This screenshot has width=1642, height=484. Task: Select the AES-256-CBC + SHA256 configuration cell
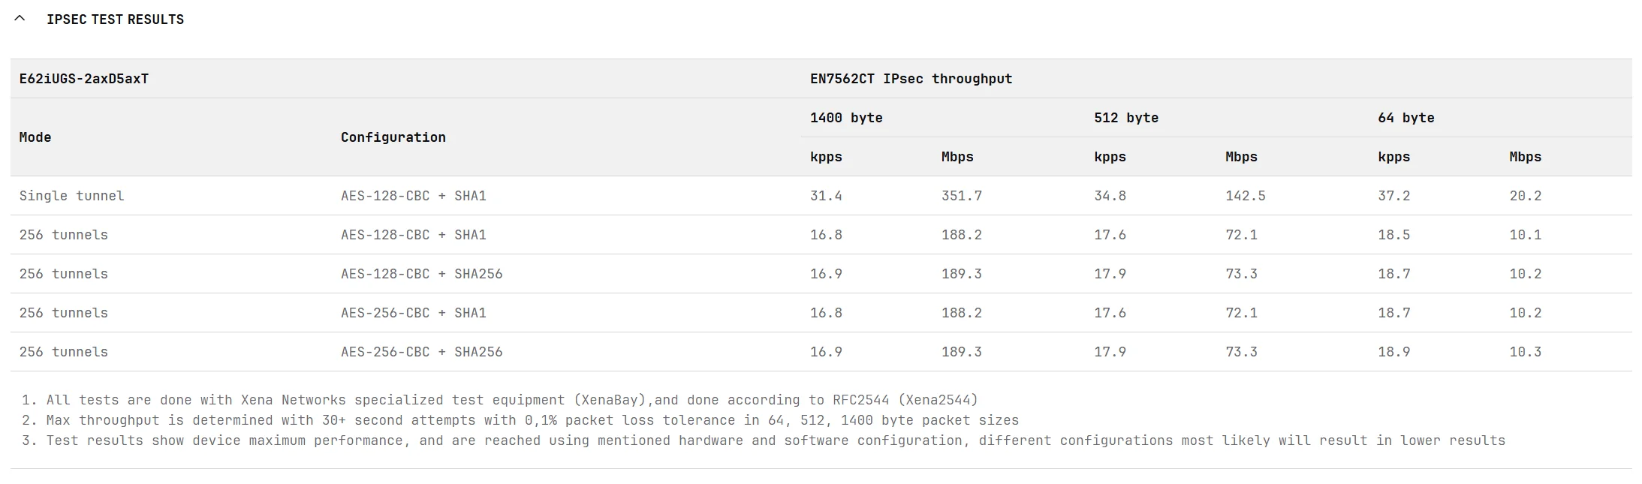pos(421,352)
